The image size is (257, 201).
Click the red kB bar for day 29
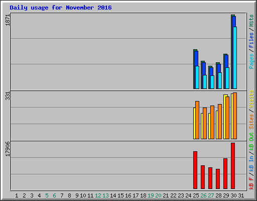[225, 174]
